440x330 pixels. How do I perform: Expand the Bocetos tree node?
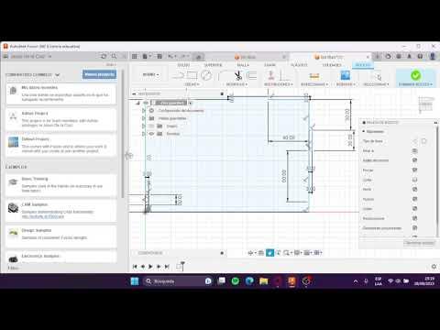pos(144,134)
